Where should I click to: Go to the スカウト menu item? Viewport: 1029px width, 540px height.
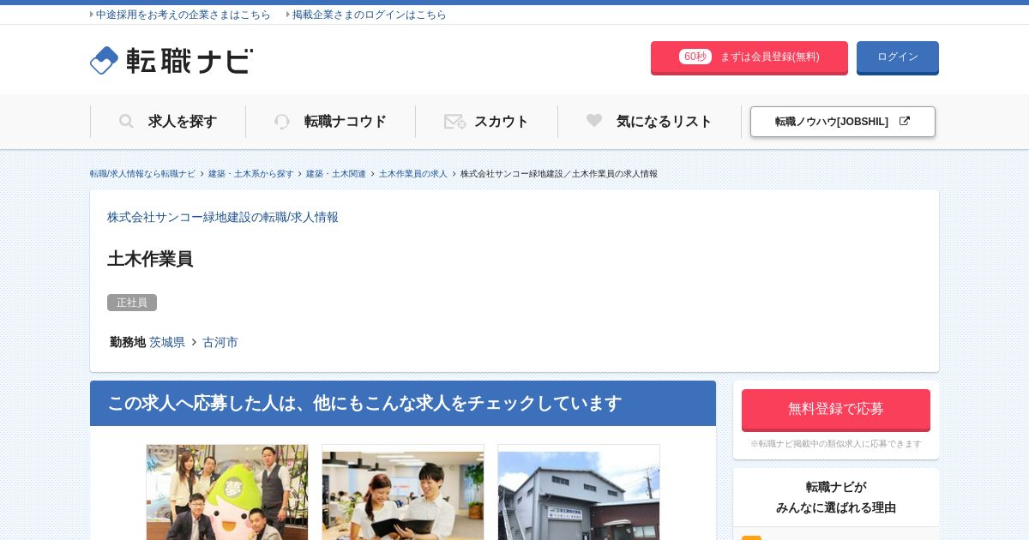pyautogui.click(x=486, y=122)
